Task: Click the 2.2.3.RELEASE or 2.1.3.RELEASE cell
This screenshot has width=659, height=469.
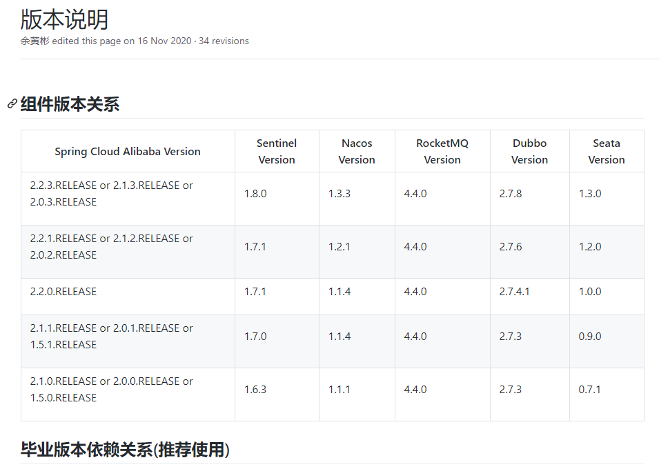Action: [x=111, y=194]
